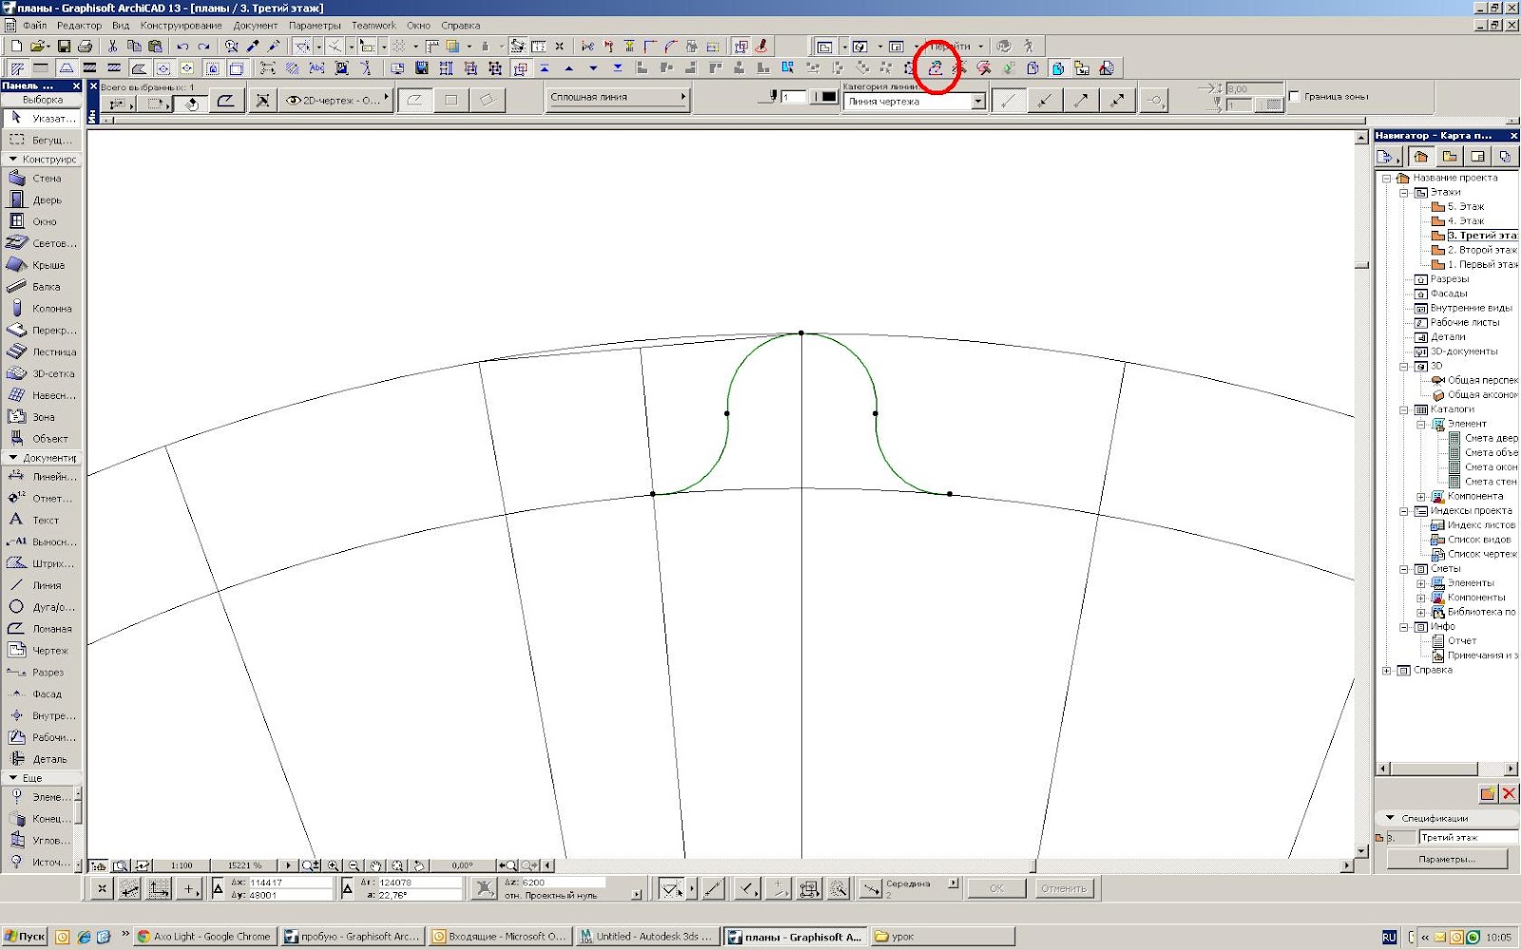Redo the last undone action
Screen dimensions: 1521x950
(x=203, y=46)
